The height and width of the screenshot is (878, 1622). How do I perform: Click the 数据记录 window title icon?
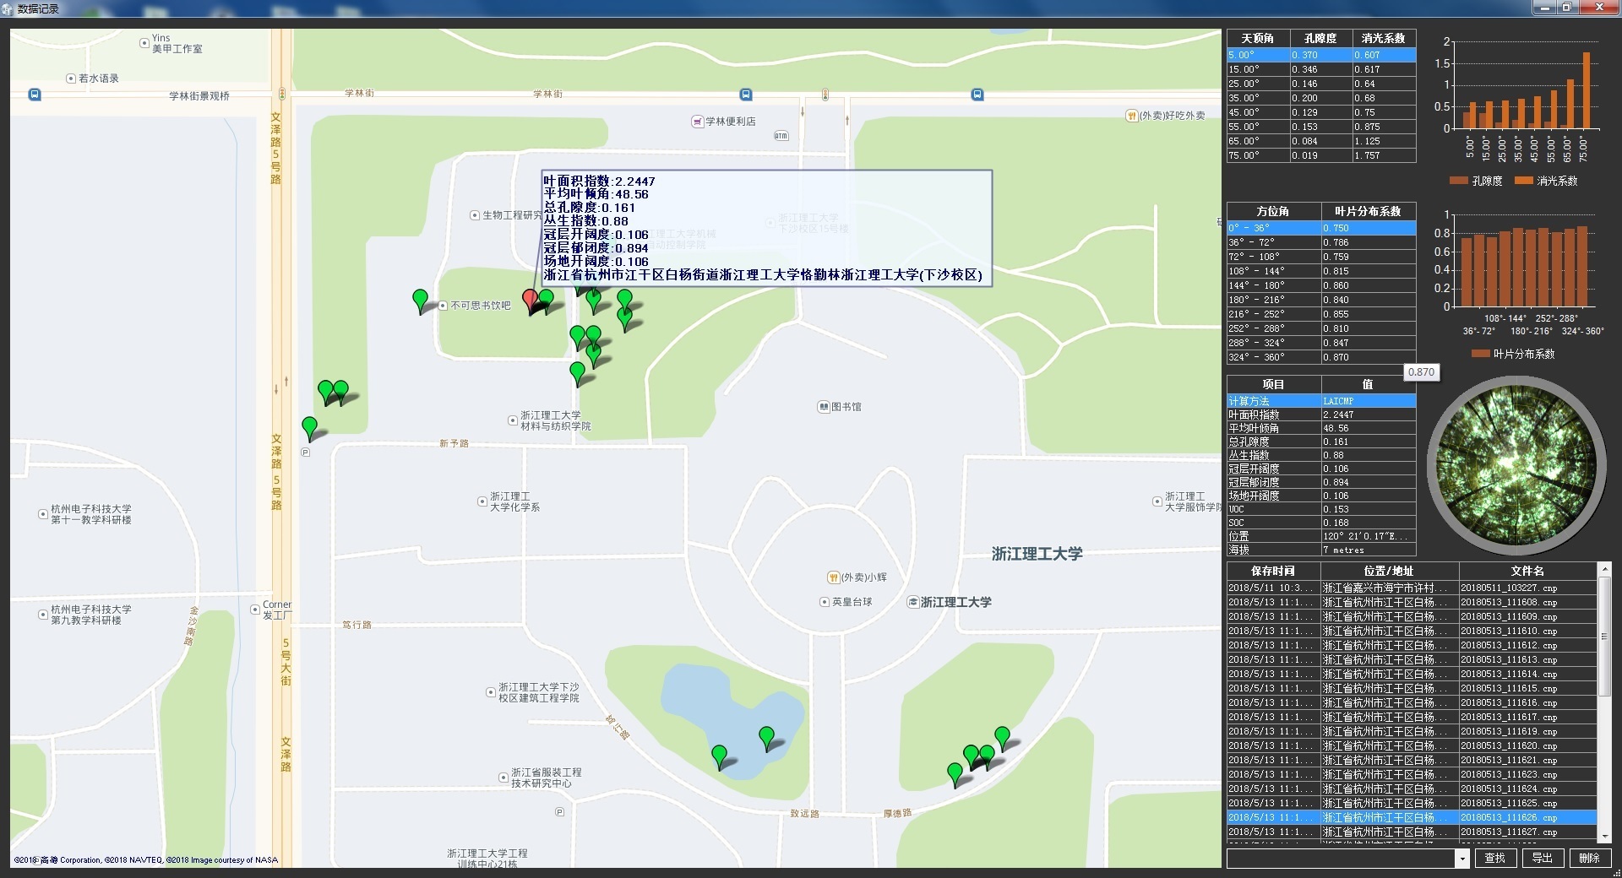tap(8, 8)
